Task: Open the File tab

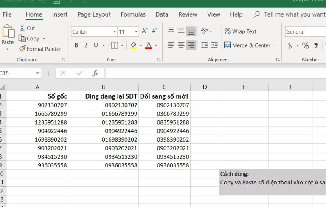Action: 7,14
